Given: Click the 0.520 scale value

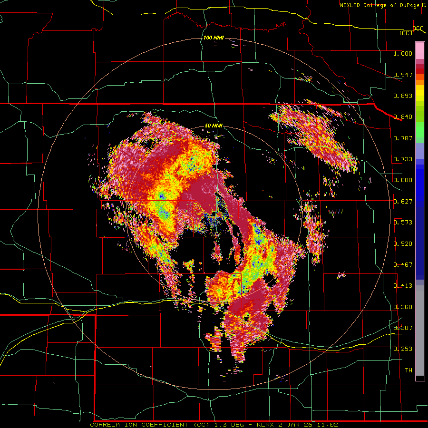Looking at the screenshot, I should pos(403,244).
